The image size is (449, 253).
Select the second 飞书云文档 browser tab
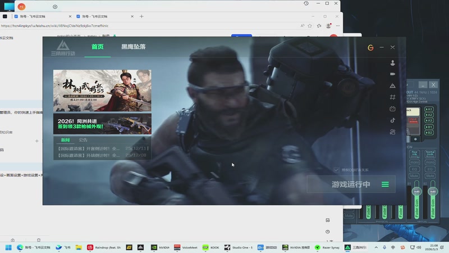[x=105, y=16]
